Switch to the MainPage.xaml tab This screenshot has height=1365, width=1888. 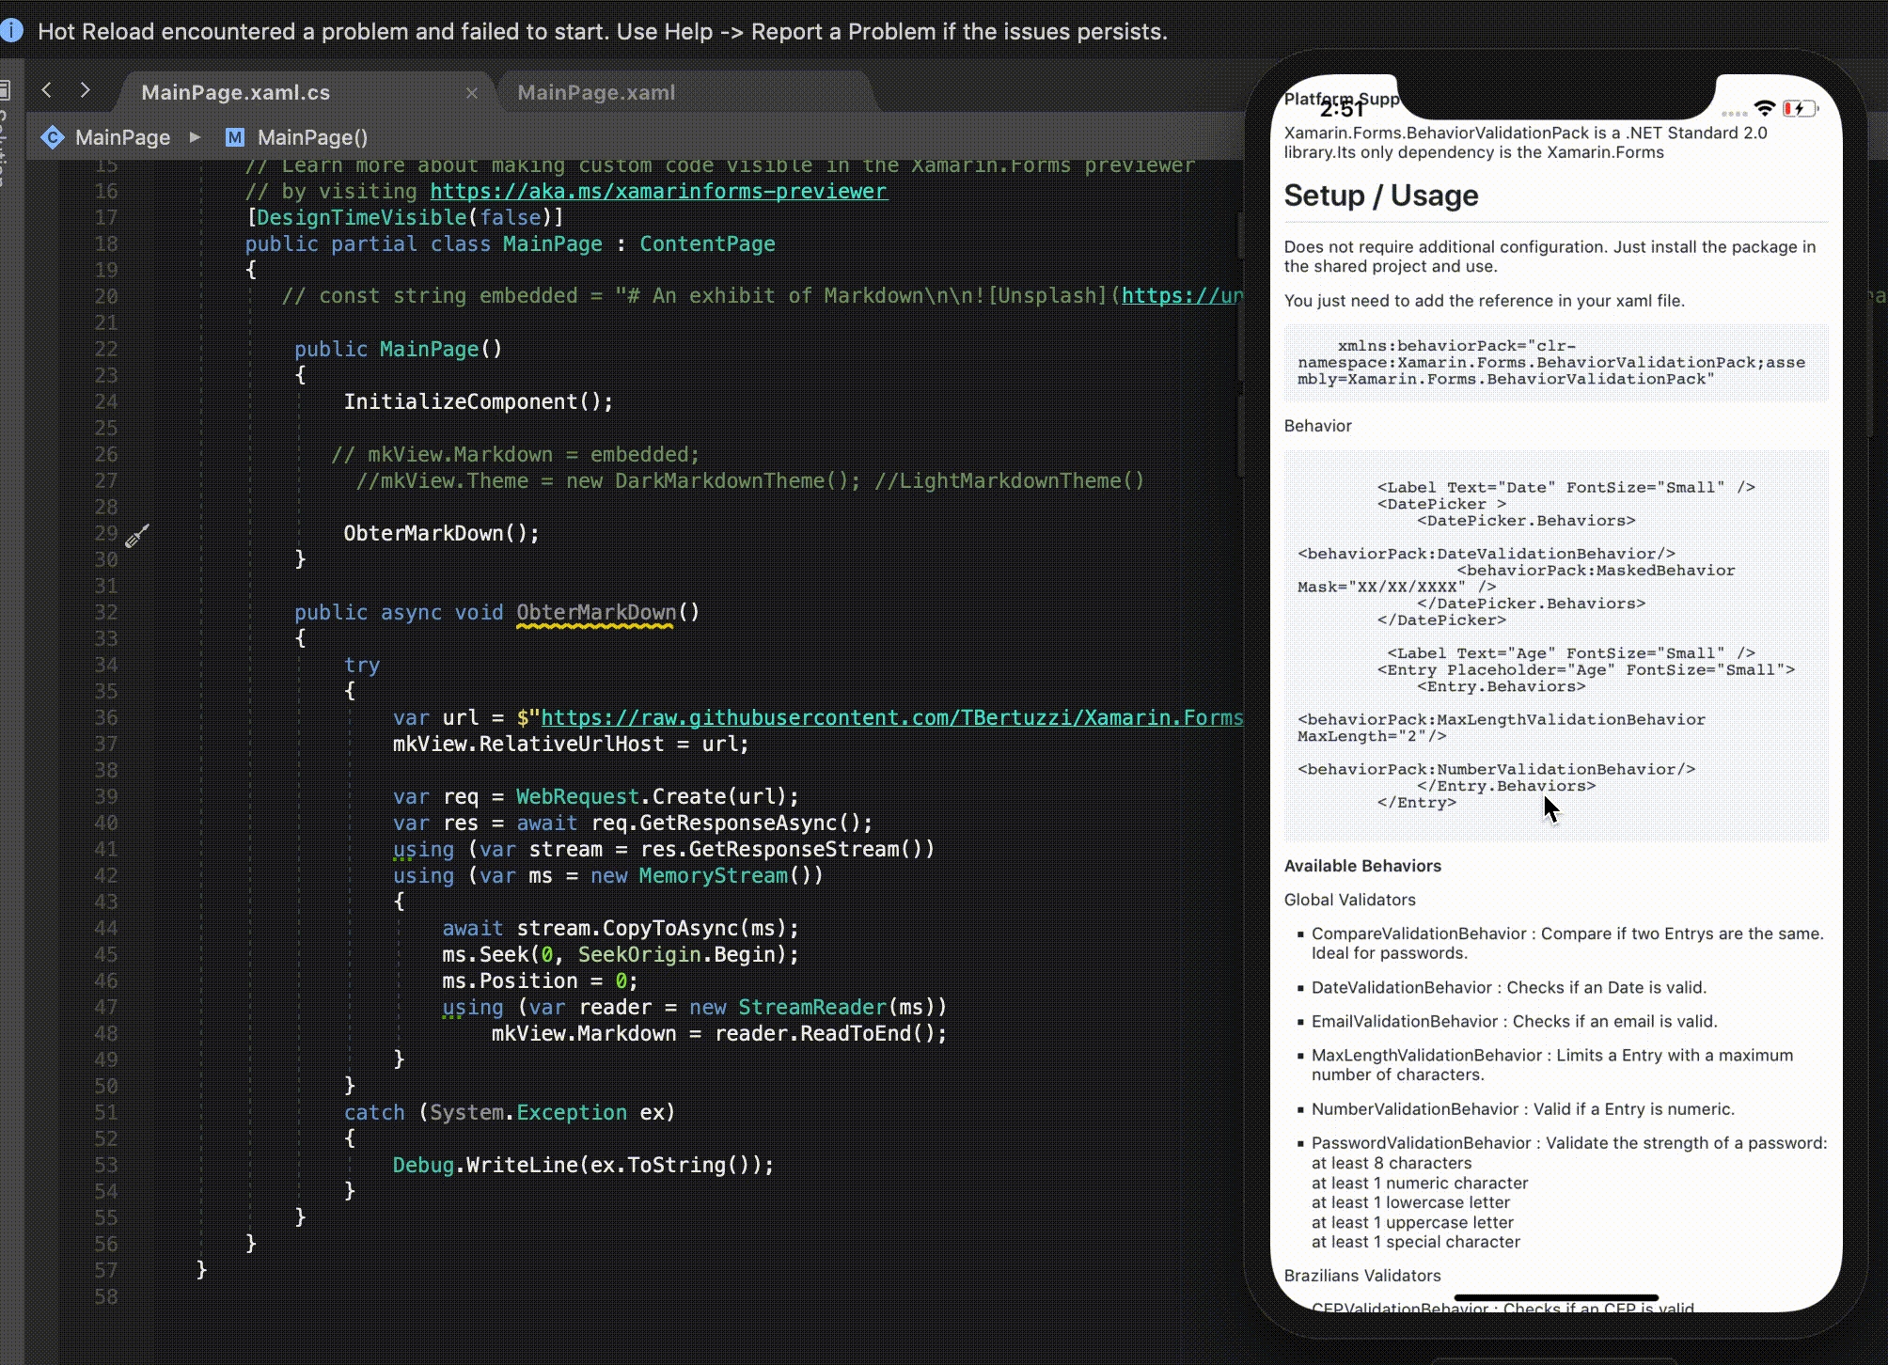pos(596,92)
